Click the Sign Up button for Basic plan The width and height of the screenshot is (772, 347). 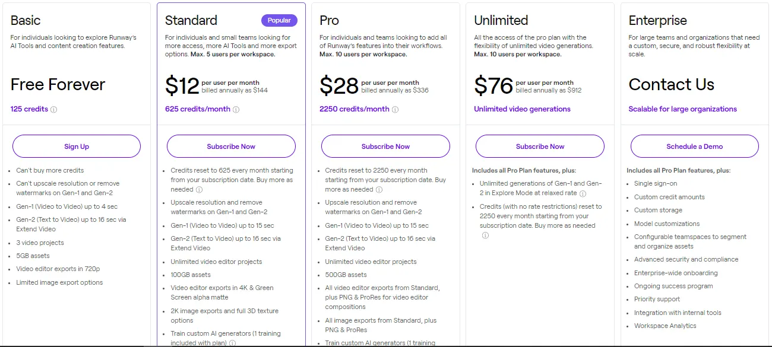[77, 146]
